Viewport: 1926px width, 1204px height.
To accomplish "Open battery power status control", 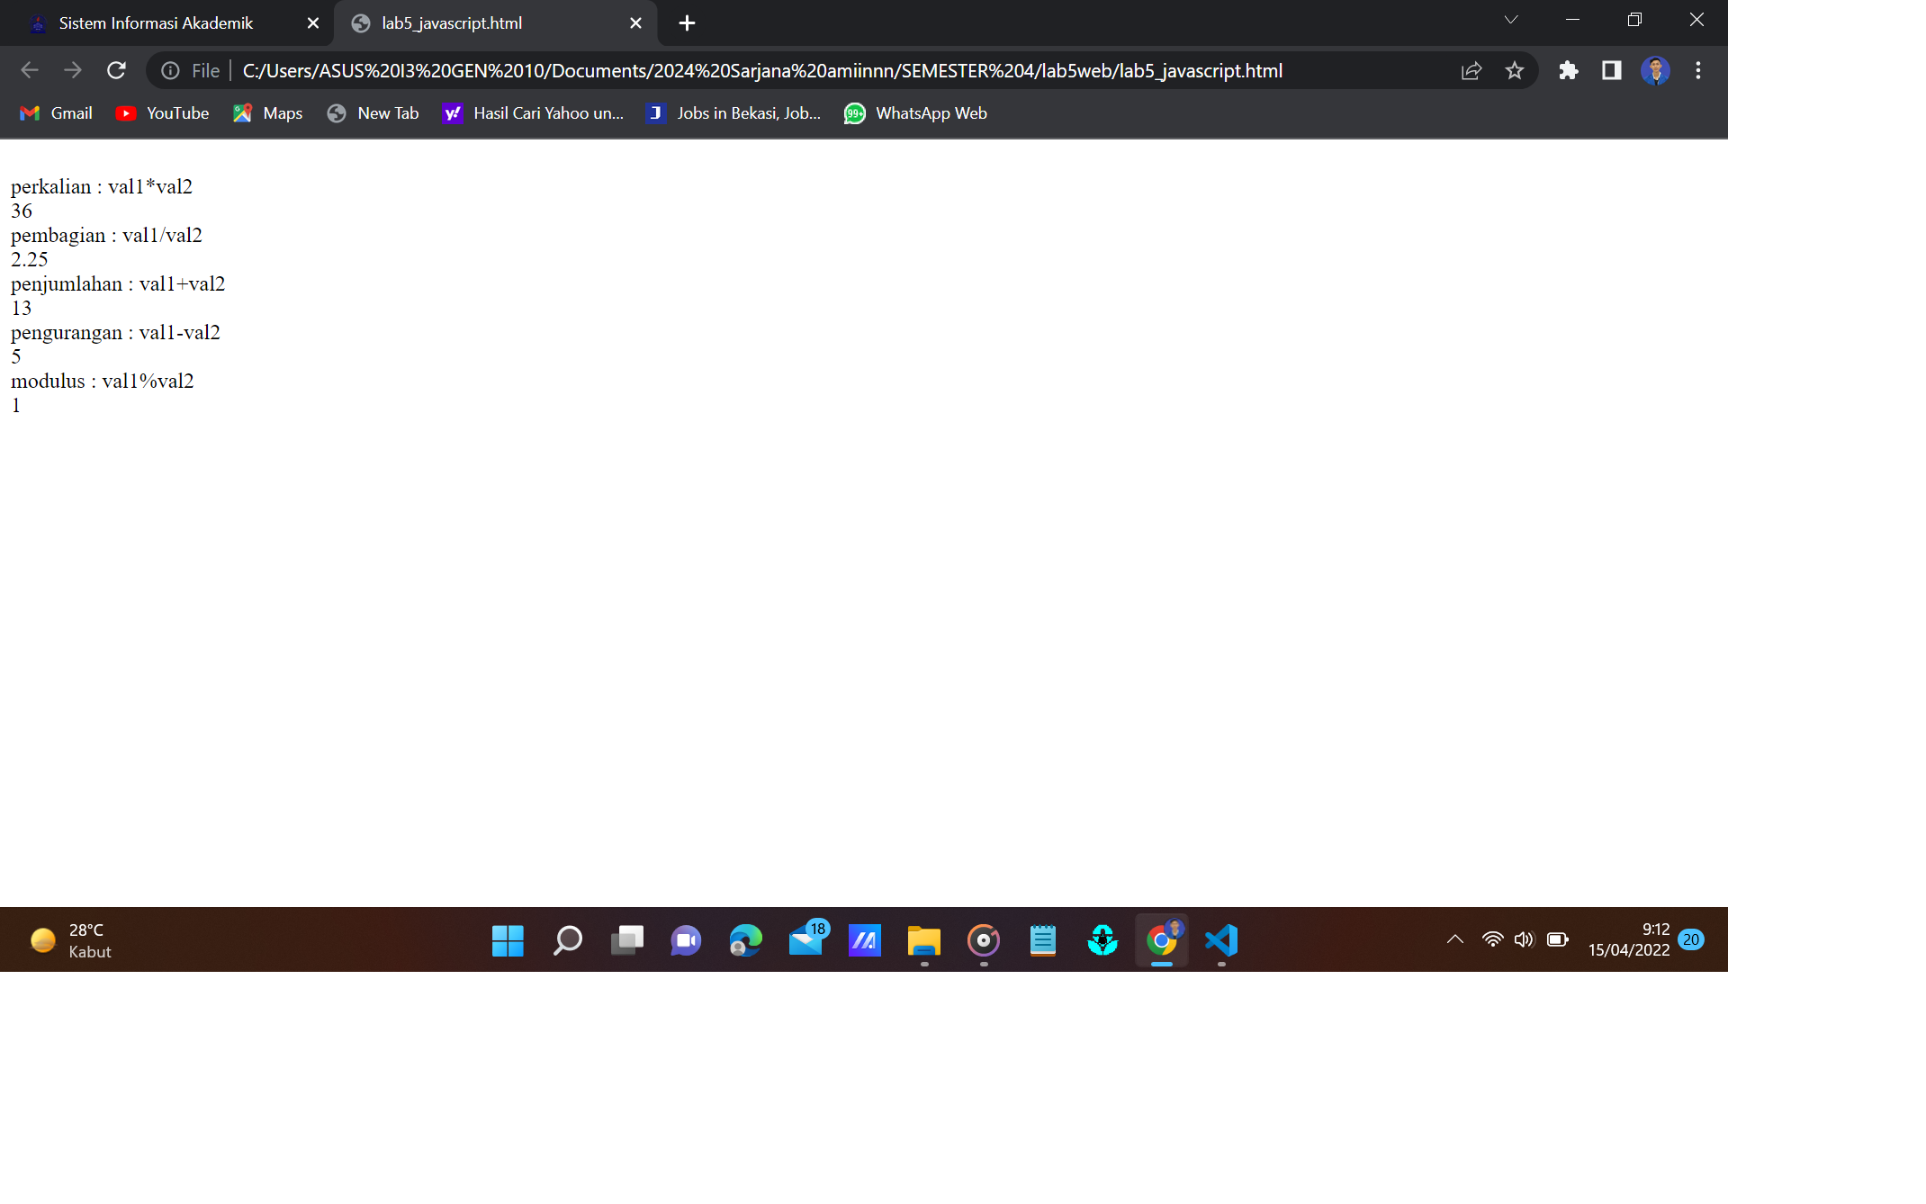I will pos(1558,939).
